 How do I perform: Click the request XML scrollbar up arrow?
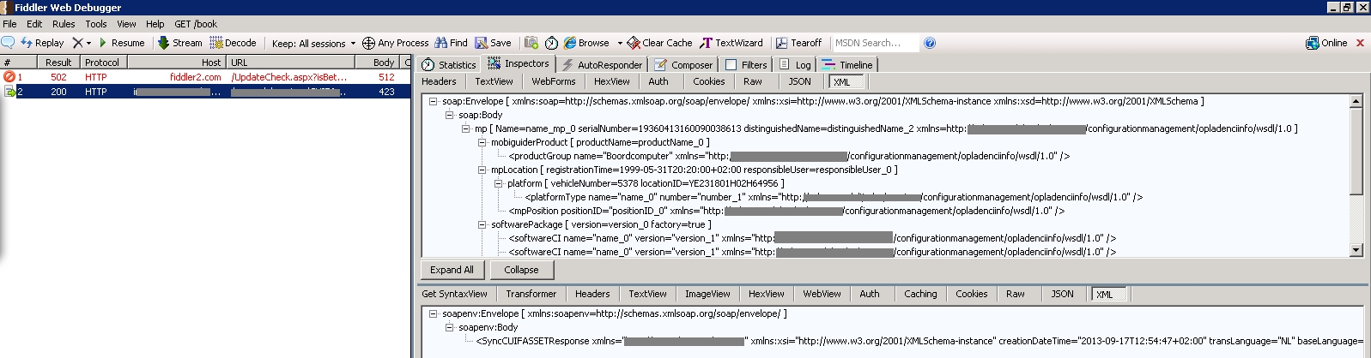1356,101
